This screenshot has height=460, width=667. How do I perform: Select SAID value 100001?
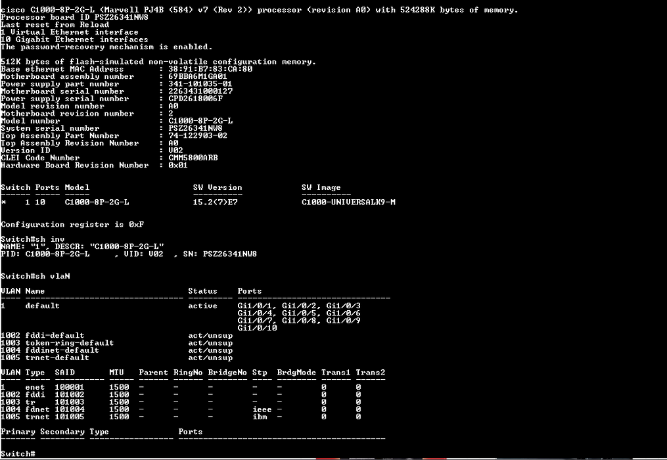[x=70, y=387]
